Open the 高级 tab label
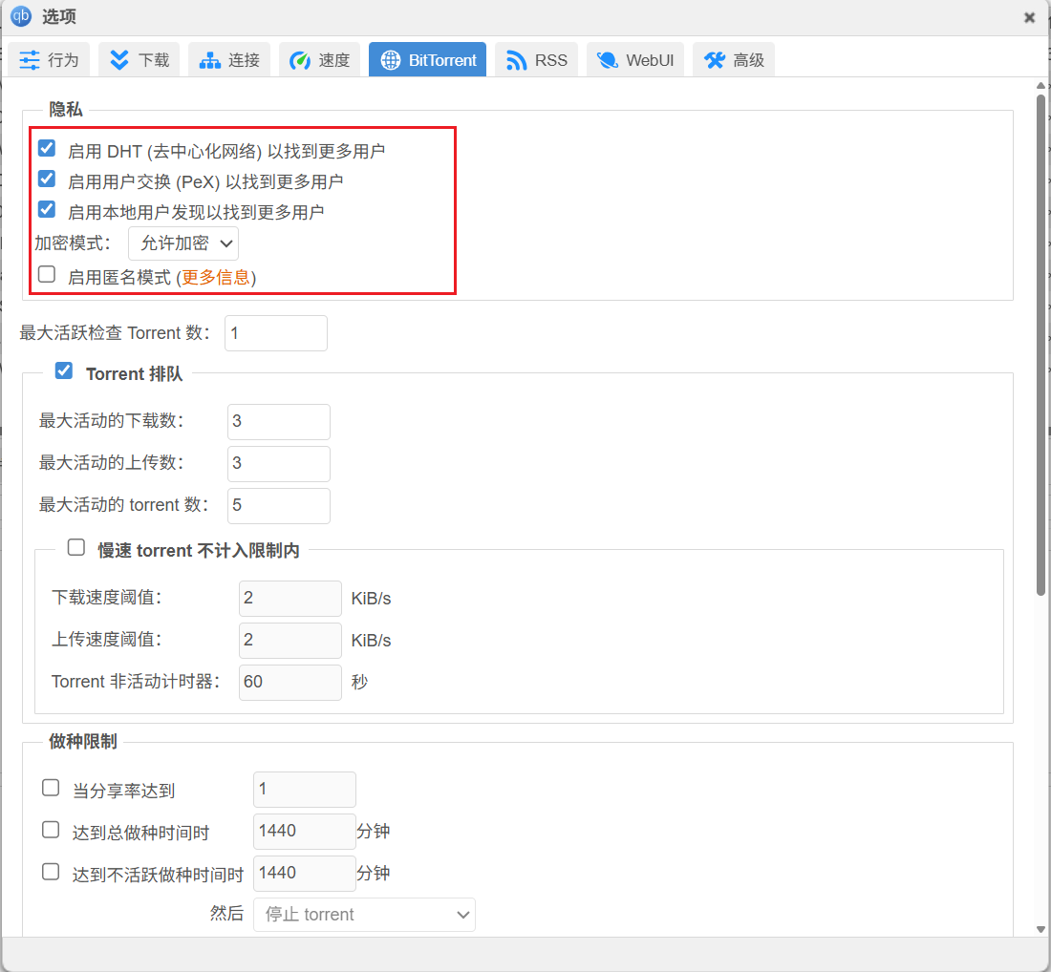 (x=748, y=60)
